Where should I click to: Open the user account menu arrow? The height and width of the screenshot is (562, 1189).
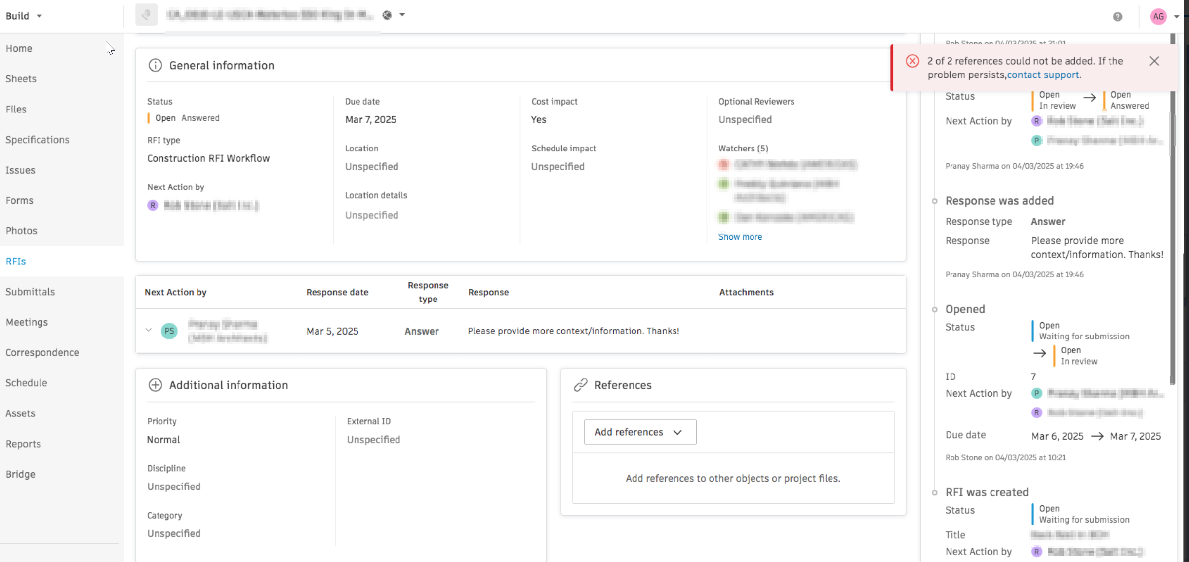[x=1177, y=17]
